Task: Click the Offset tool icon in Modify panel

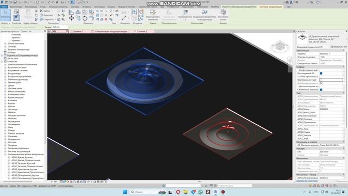Action: 78,12
